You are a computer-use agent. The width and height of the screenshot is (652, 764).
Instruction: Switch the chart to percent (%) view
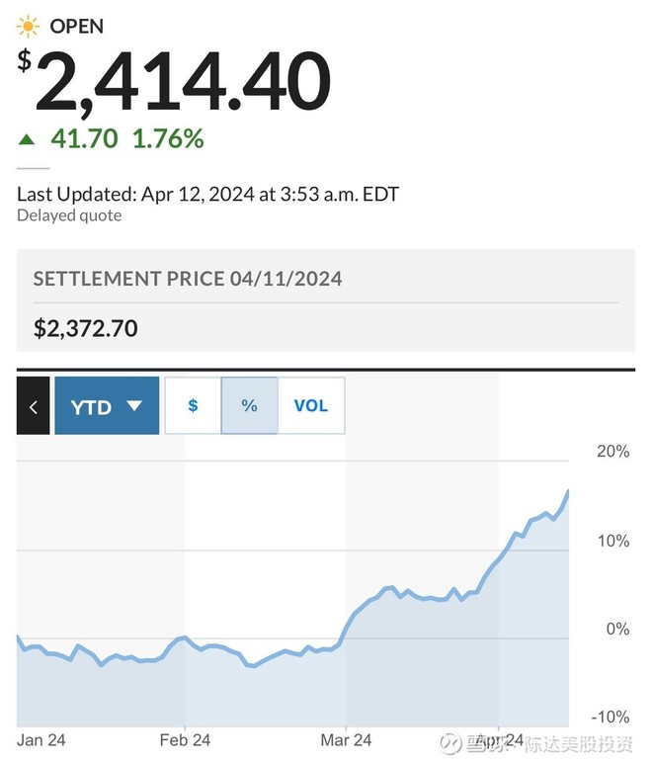249,405
